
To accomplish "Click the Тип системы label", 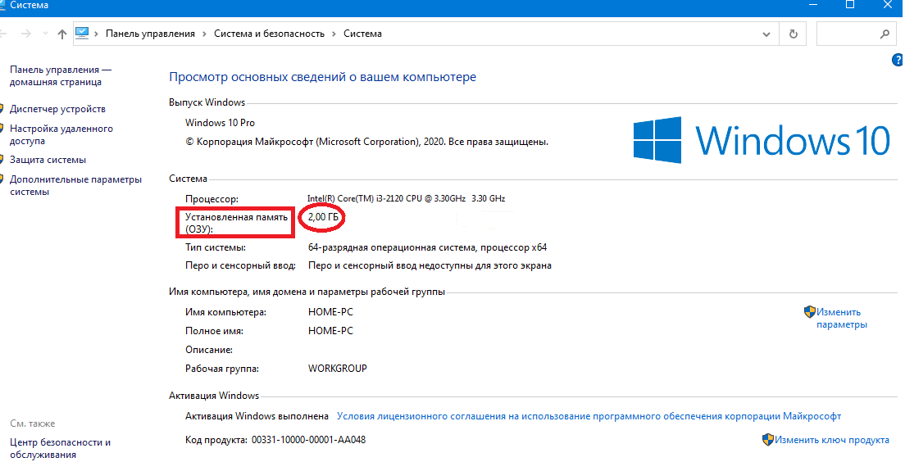I will [x=216, y=247].
